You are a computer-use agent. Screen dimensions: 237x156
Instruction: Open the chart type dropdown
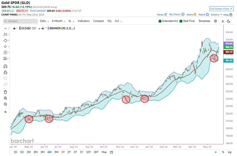click(71, 21)
